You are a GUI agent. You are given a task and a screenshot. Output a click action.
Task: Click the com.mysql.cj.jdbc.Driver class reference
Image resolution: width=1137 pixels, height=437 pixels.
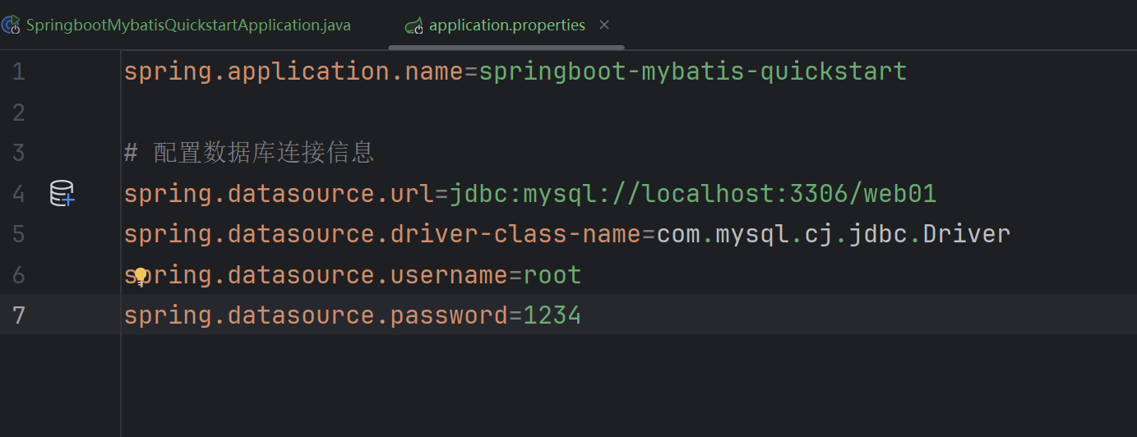pos(833,234)
